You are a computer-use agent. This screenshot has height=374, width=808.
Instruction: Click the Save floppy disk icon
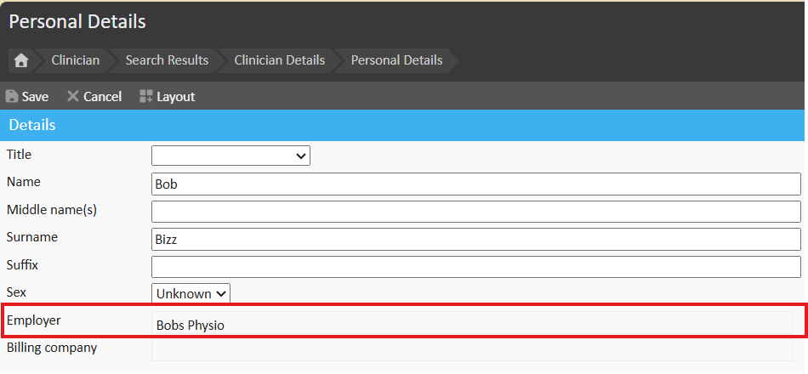coord(12,97)
